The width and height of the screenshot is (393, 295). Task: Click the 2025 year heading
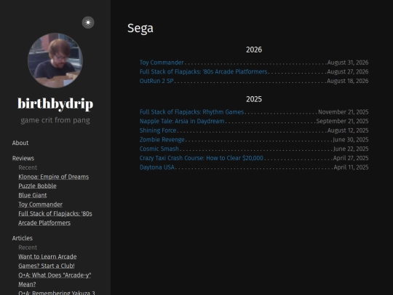click(254, 99)
